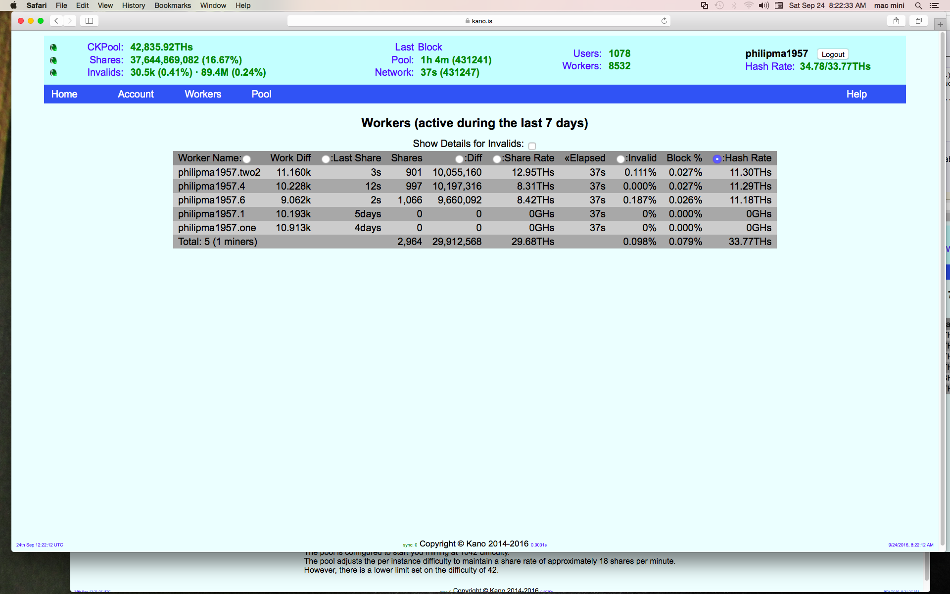
Task: Select worker philipma1957.4
Action: click(211, 186)
